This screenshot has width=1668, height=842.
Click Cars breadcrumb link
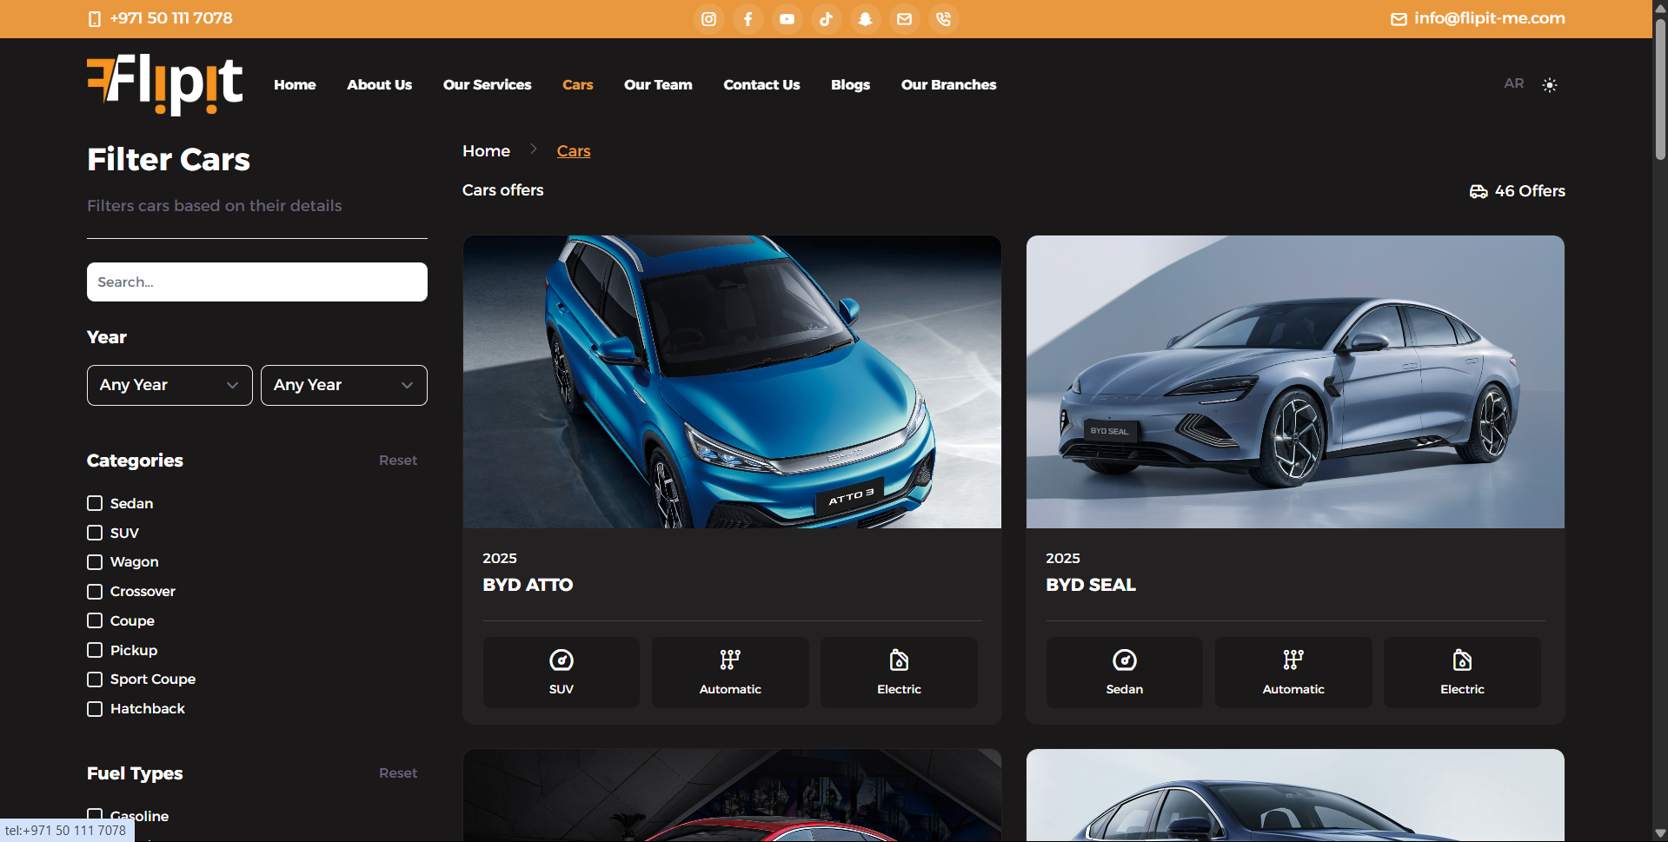[x=574, y=151]
